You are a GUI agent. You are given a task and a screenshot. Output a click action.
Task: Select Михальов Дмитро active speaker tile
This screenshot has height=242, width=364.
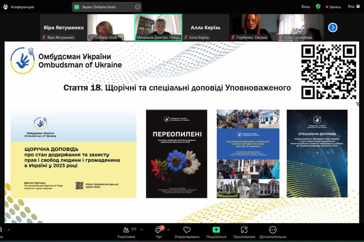pyautogui.click(x=158, y=27)
